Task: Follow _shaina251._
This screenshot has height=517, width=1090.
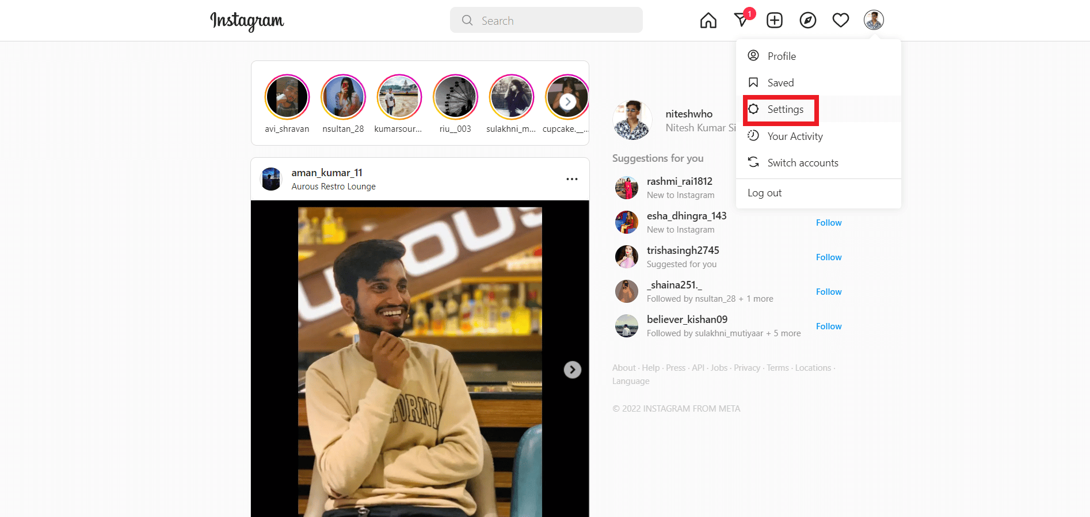Action: (829, 292)
